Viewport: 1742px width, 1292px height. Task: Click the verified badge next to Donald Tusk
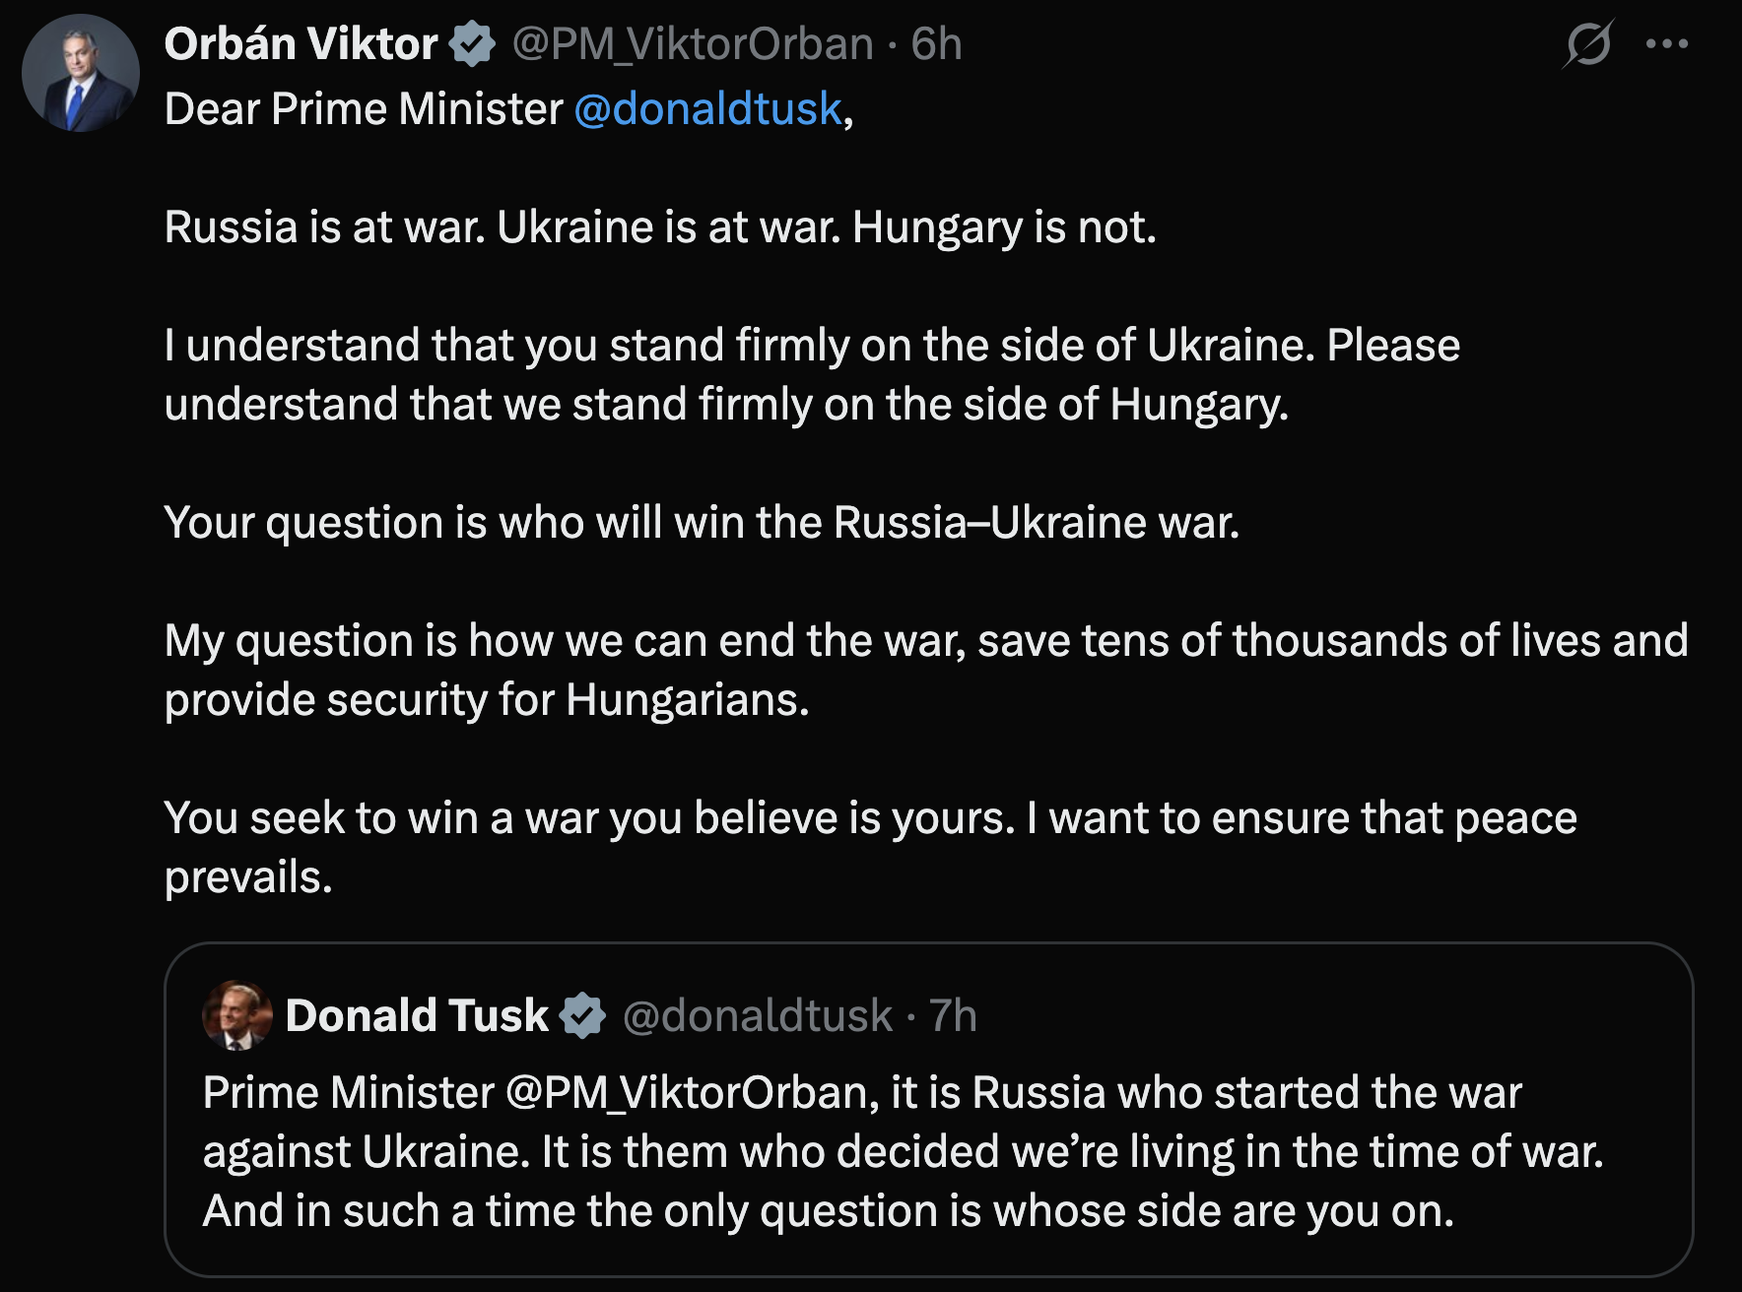(x=583, y=1015)
